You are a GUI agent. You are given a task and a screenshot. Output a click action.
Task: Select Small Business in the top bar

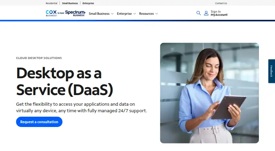pyautogui.click(x=70, y=3)
